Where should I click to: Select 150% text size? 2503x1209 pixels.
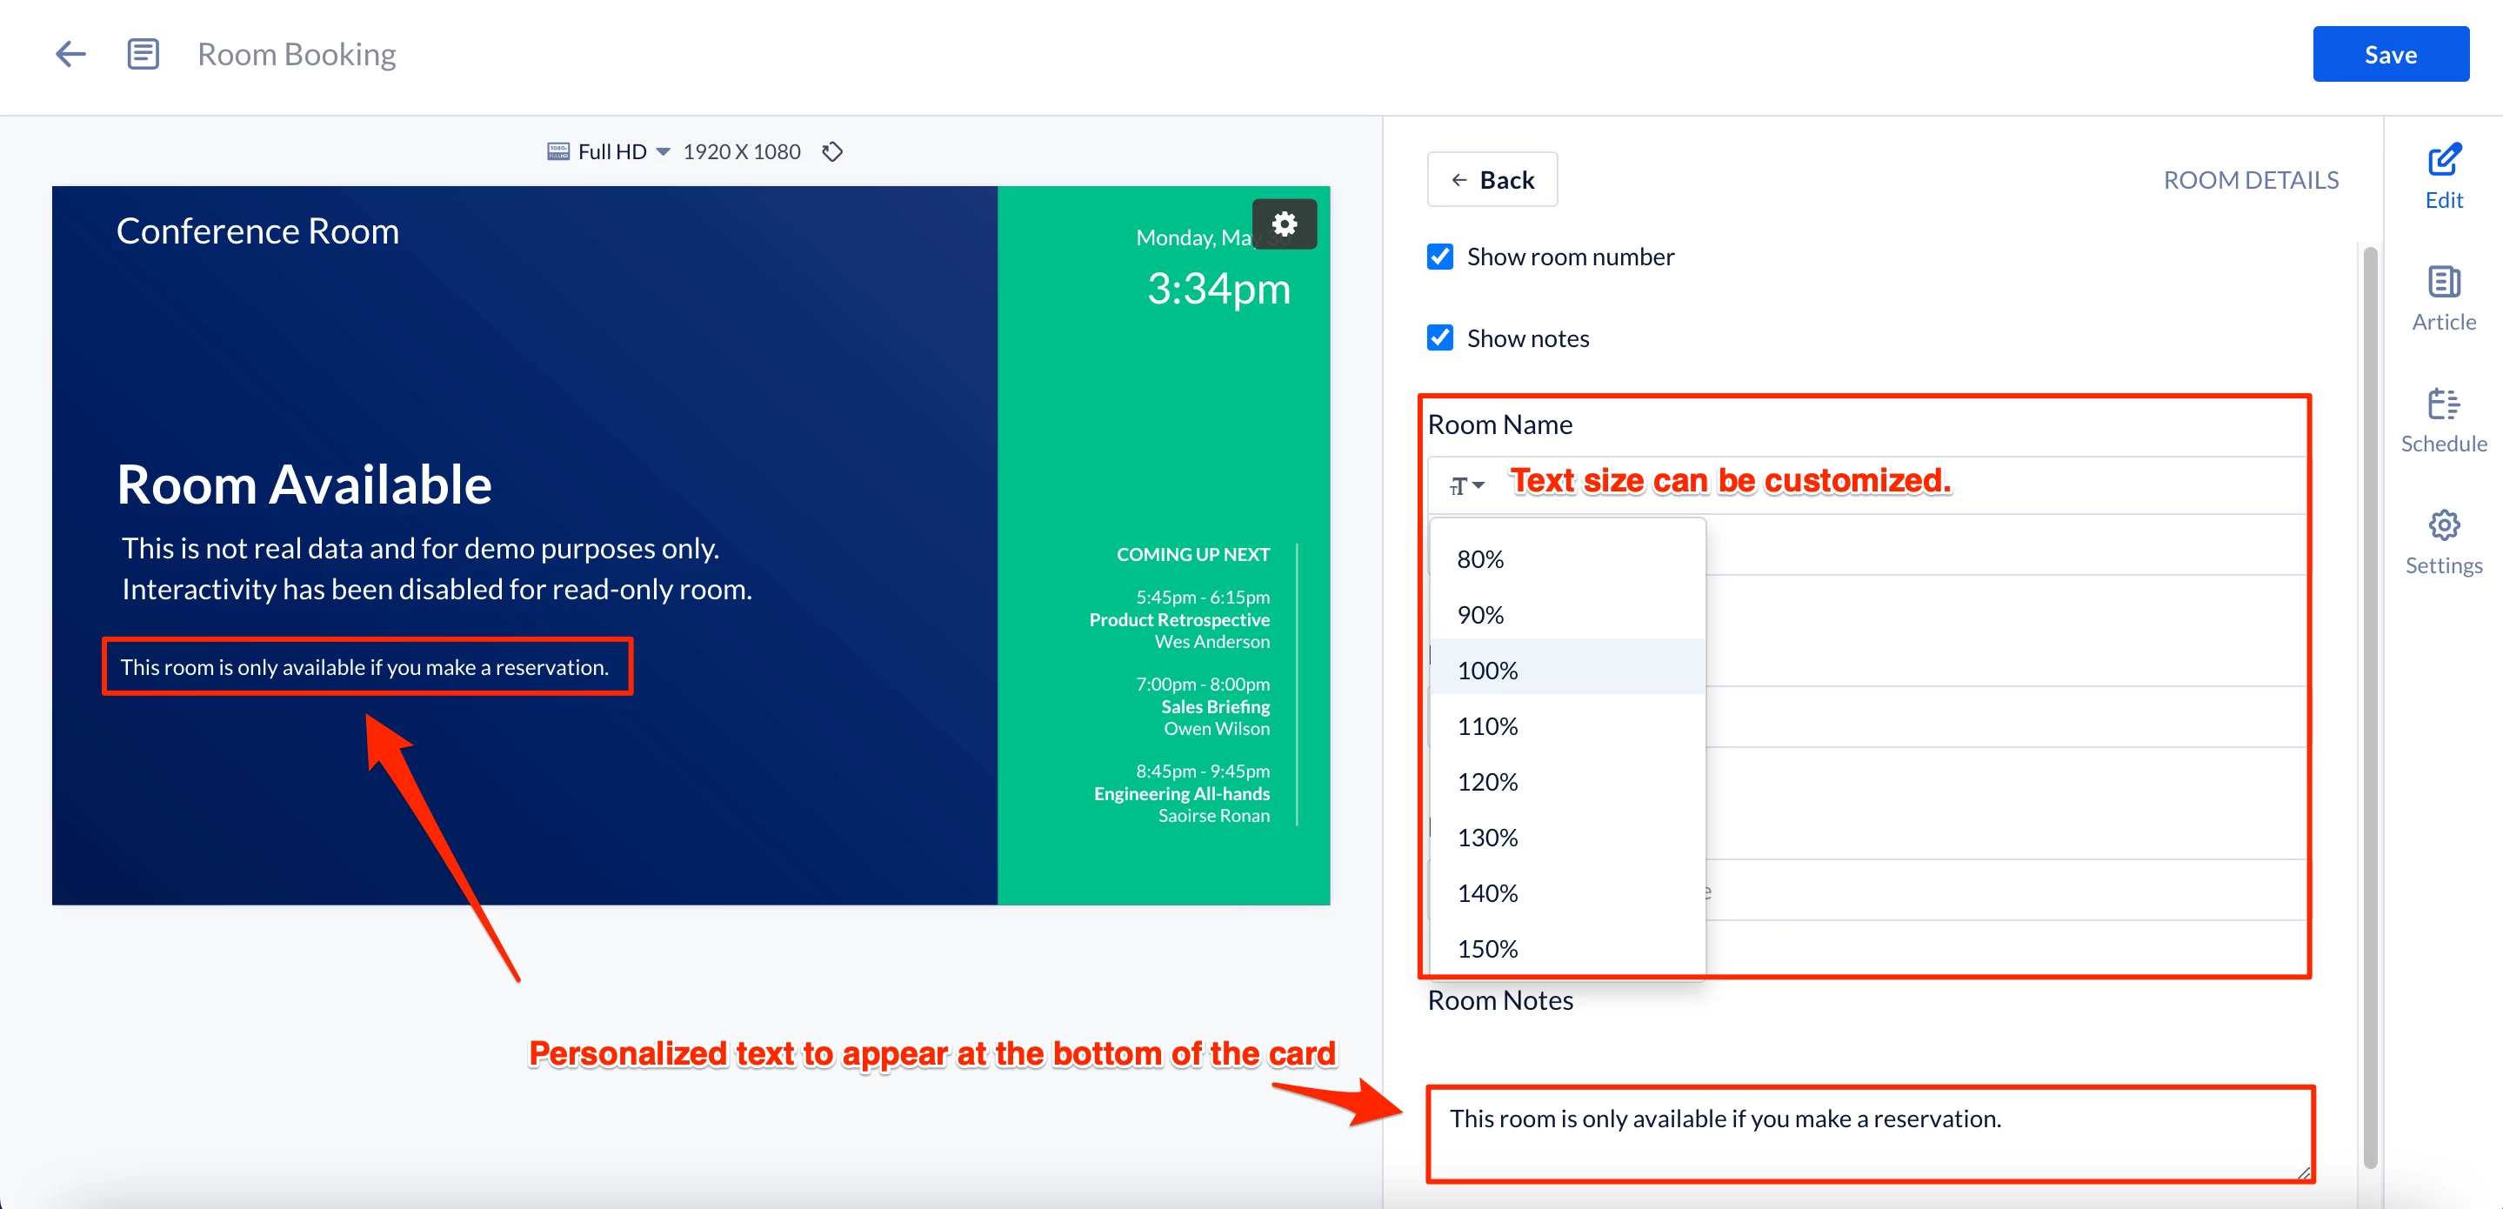[x=1567, y=949]
